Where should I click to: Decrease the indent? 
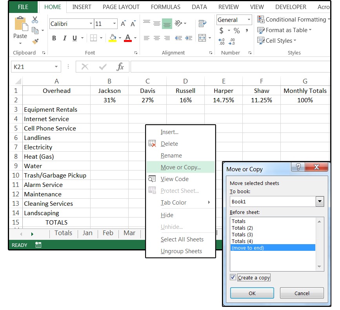178,38
